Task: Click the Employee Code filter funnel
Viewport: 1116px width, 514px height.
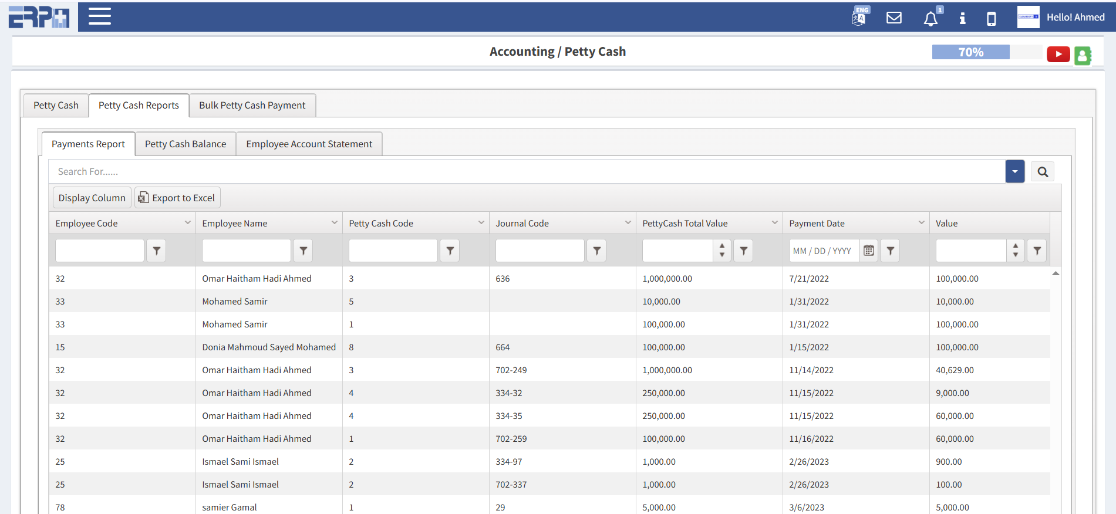Action: [x=156, y=251]
